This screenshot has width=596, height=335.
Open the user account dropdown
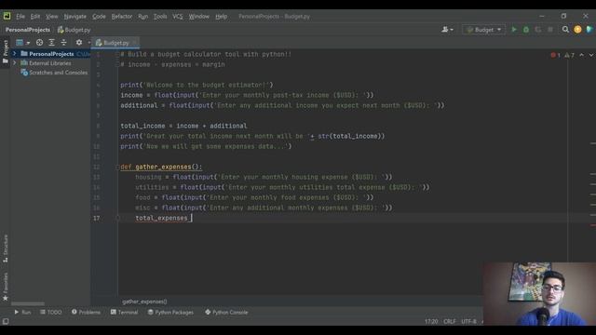click(x=447, y=29)
